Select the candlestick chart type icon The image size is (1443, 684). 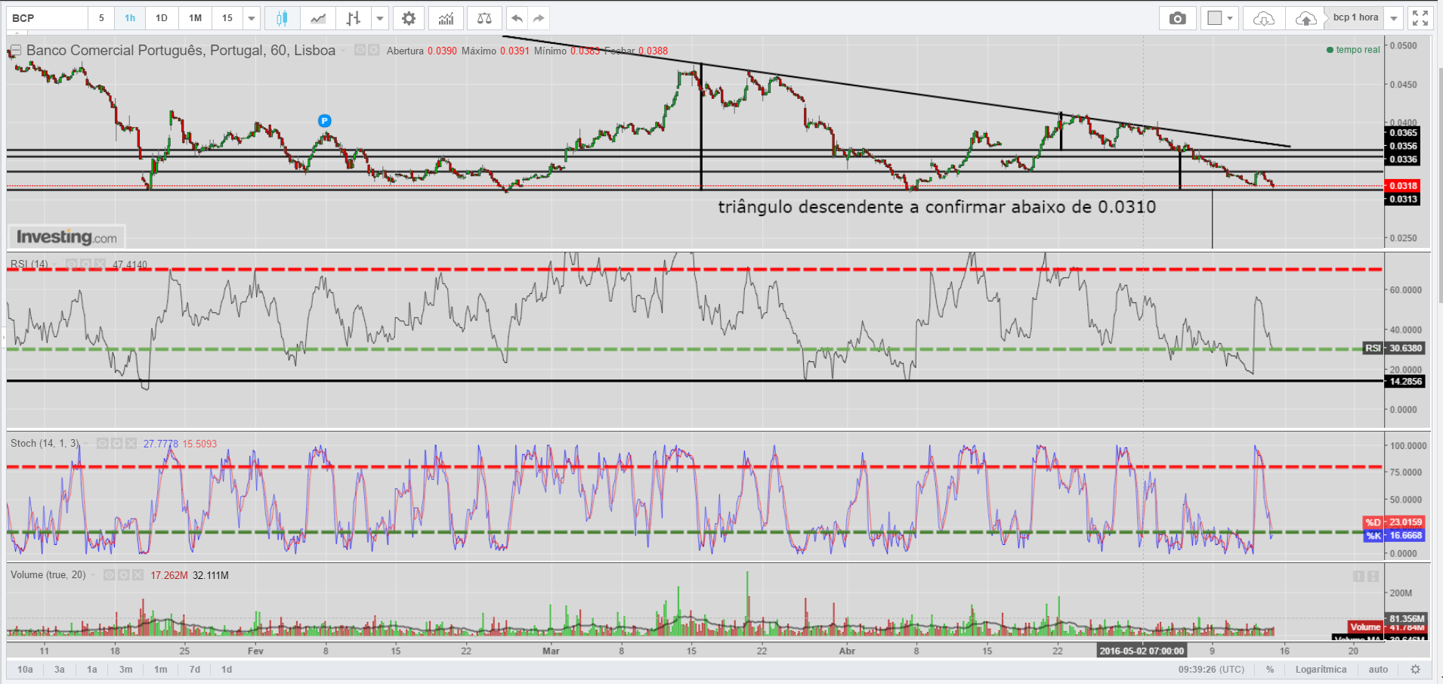[282, 18]
